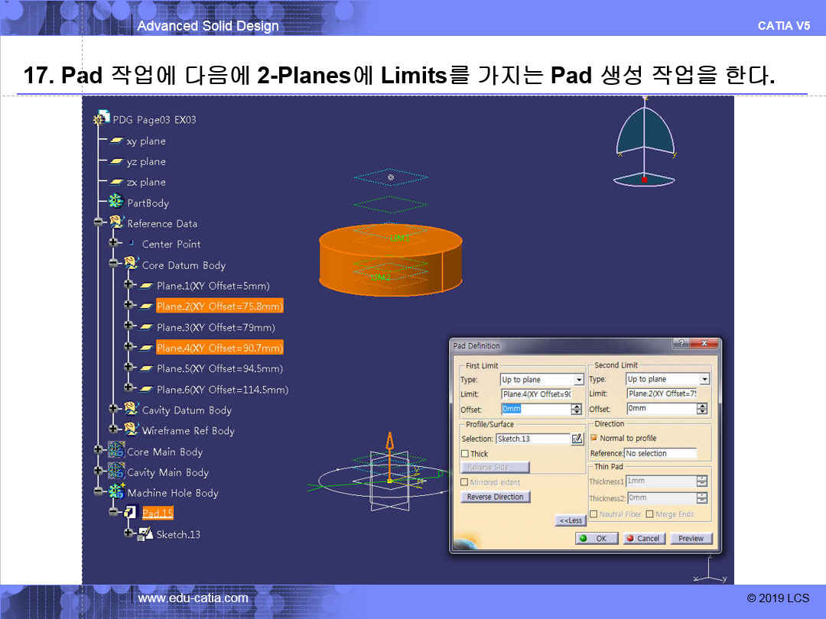Image resolution: width=826 pixels, height=619 pixels.
Task: Click the First Limit Offset spinner arrows
Action: [577, 410]
